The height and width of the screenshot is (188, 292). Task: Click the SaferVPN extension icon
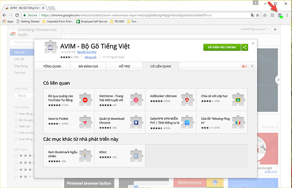[x=187, y=122]
